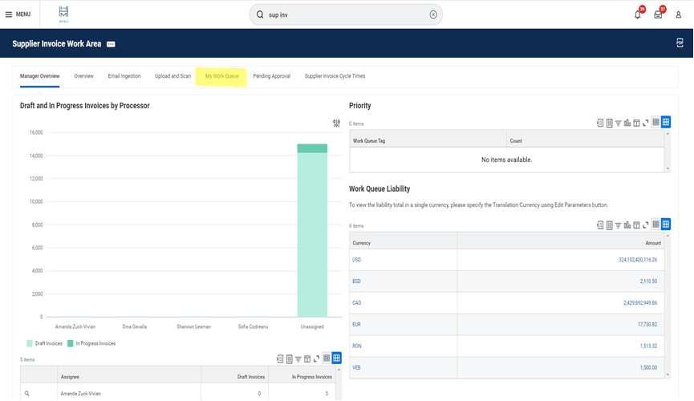Expand Priority table to fullscreen

pyautogui.click(x=646, y=123)
